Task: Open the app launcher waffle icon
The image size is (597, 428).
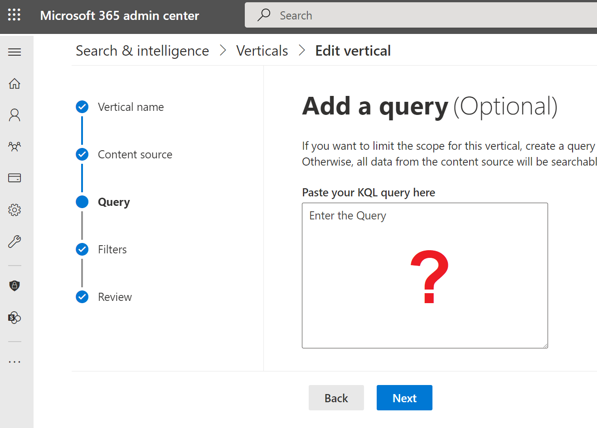Action: [x=15, y=15]
